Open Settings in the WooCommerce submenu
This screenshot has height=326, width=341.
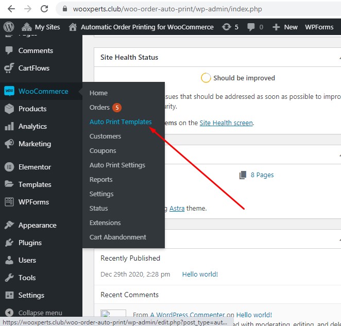(x=101, y=194)
